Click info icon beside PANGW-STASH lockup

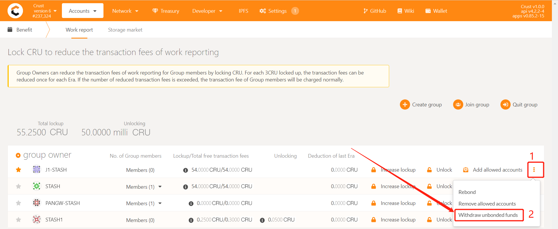pyautogui.click(x=191, y=203)
